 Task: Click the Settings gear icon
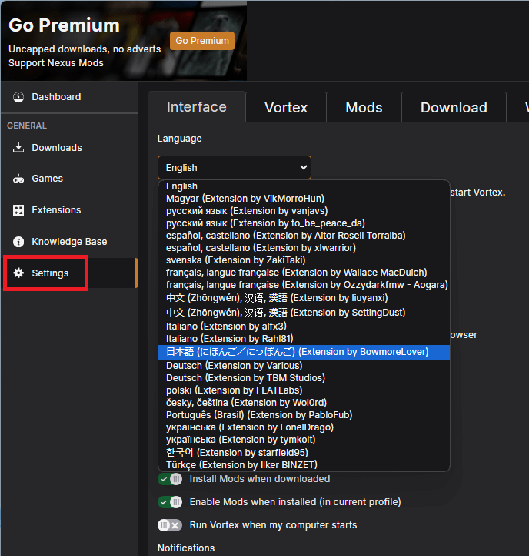[18, 273]
